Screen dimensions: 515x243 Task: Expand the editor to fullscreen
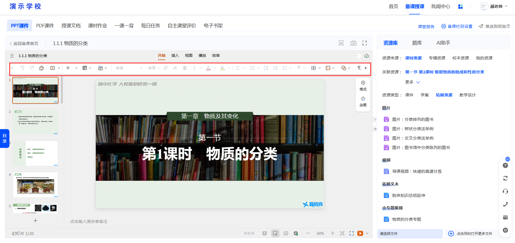click(x=365, y=43)
